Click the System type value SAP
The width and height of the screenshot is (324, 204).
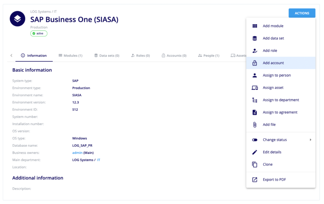(x=75, y=81)
